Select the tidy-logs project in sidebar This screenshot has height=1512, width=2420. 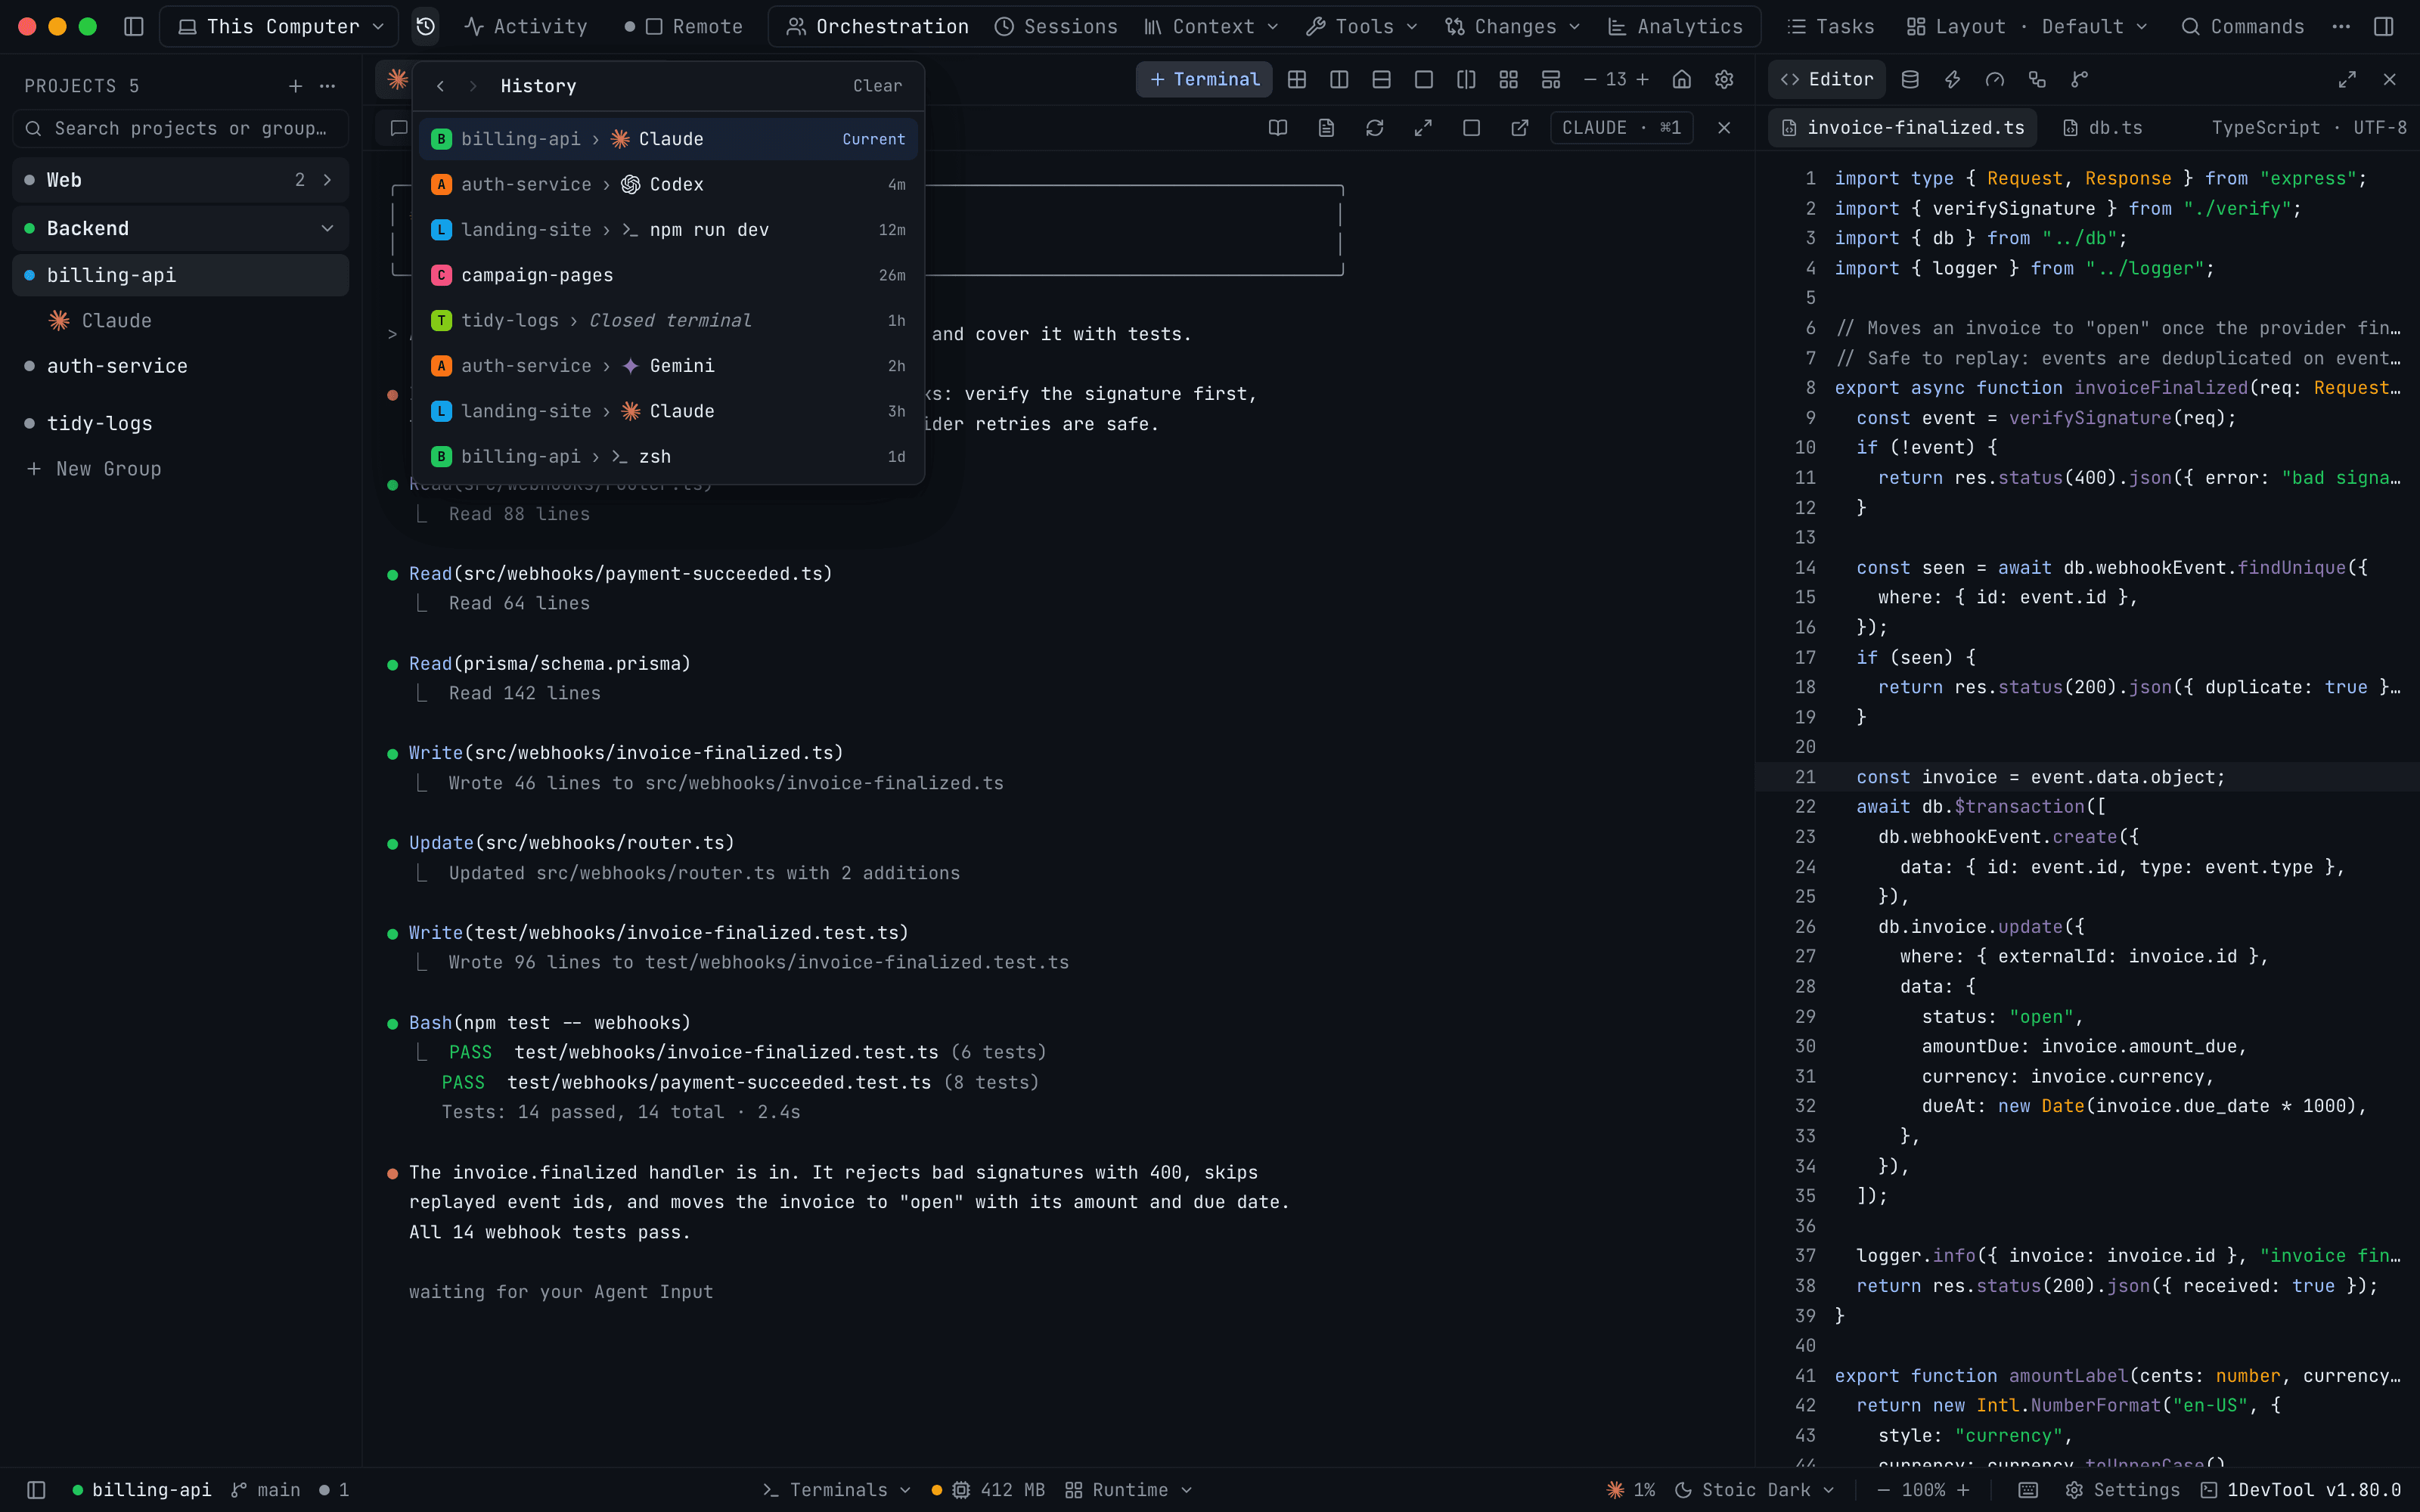coord(180,424)
